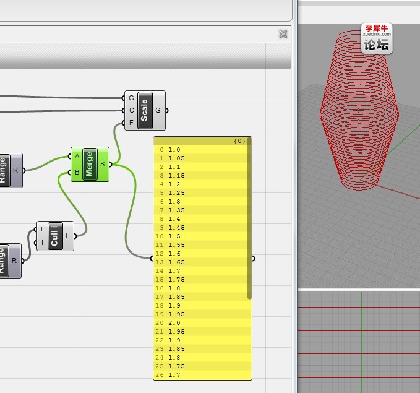This screenshot has width=420, height=393.
Task: Select panel row 20 value 2.0
Action: 202,323
